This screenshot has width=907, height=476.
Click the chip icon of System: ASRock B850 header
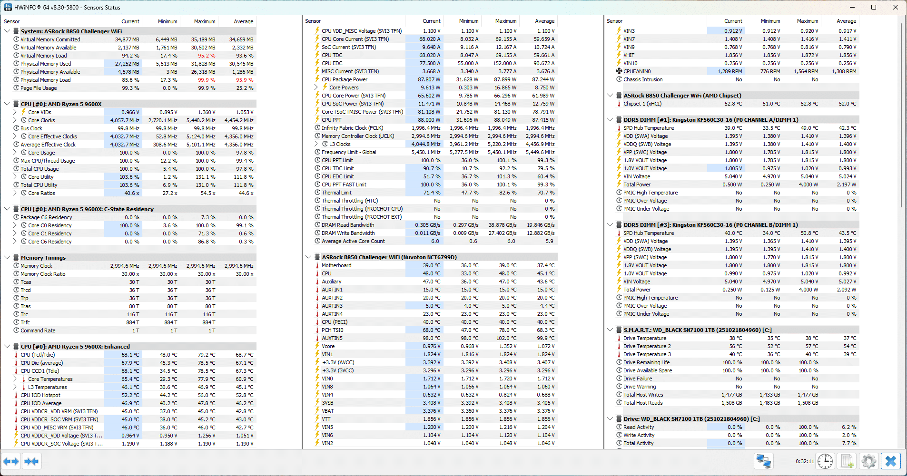point(16,31)
